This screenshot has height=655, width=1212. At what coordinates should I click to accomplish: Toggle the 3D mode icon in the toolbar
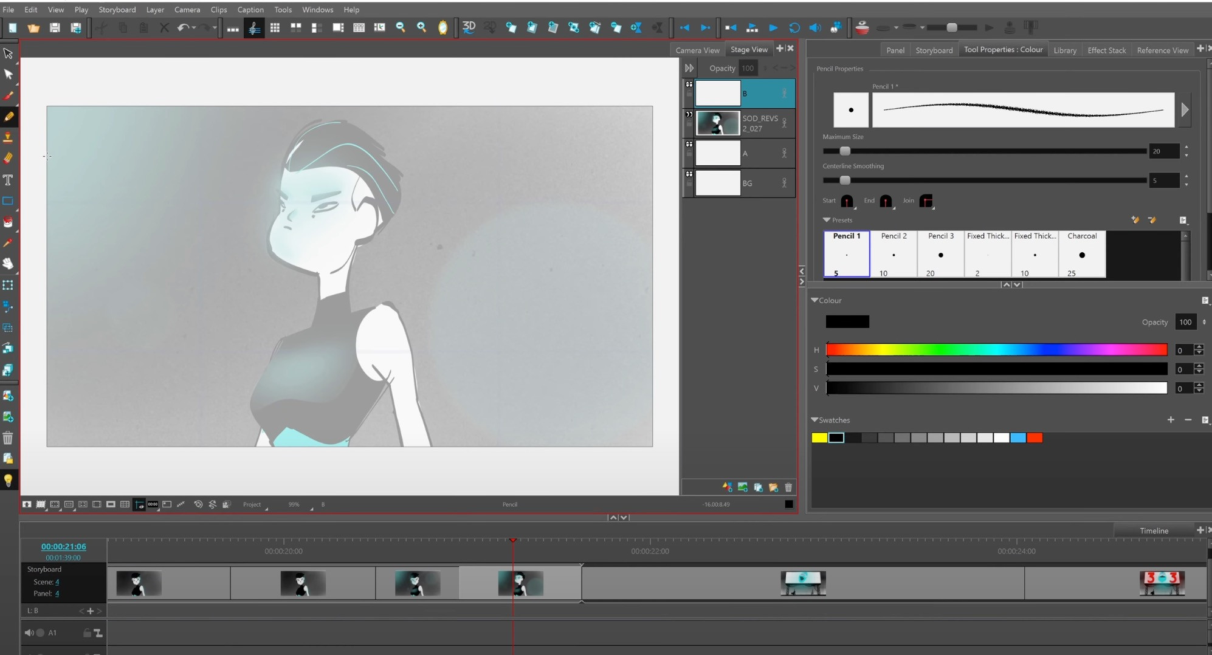pyautogui.click(x=468, y=27)
